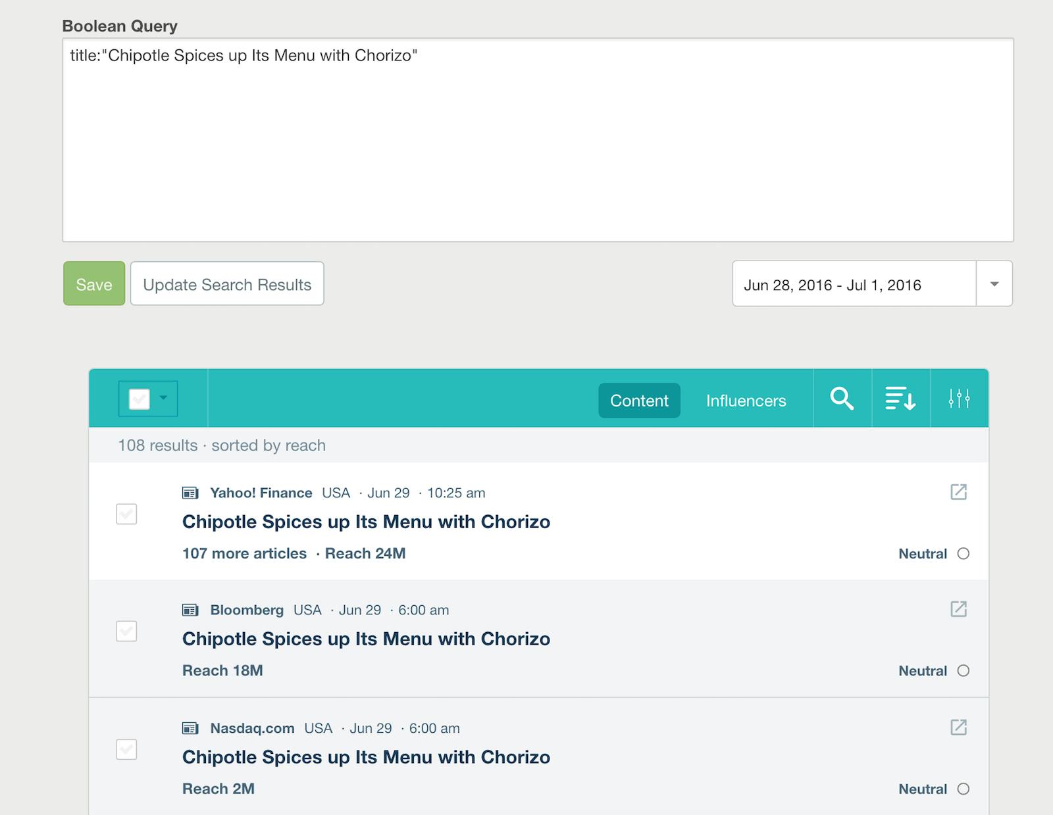
Task: Click the Yahoo! Finance source name
Action: click(261, 493)
